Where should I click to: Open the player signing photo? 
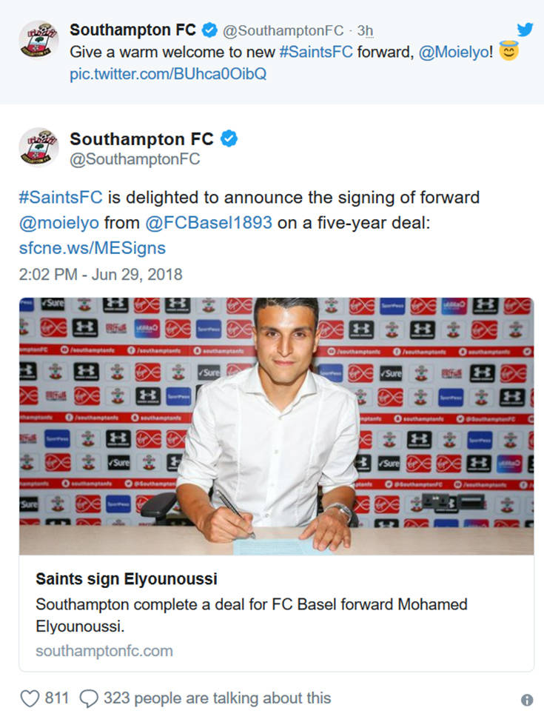[x=276, y=426]
